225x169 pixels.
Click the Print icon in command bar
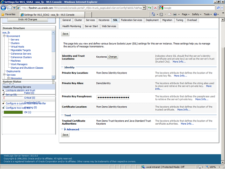(175, 14)
